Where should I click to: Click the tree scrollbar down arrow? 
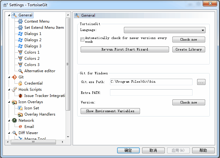click(68, 137)
